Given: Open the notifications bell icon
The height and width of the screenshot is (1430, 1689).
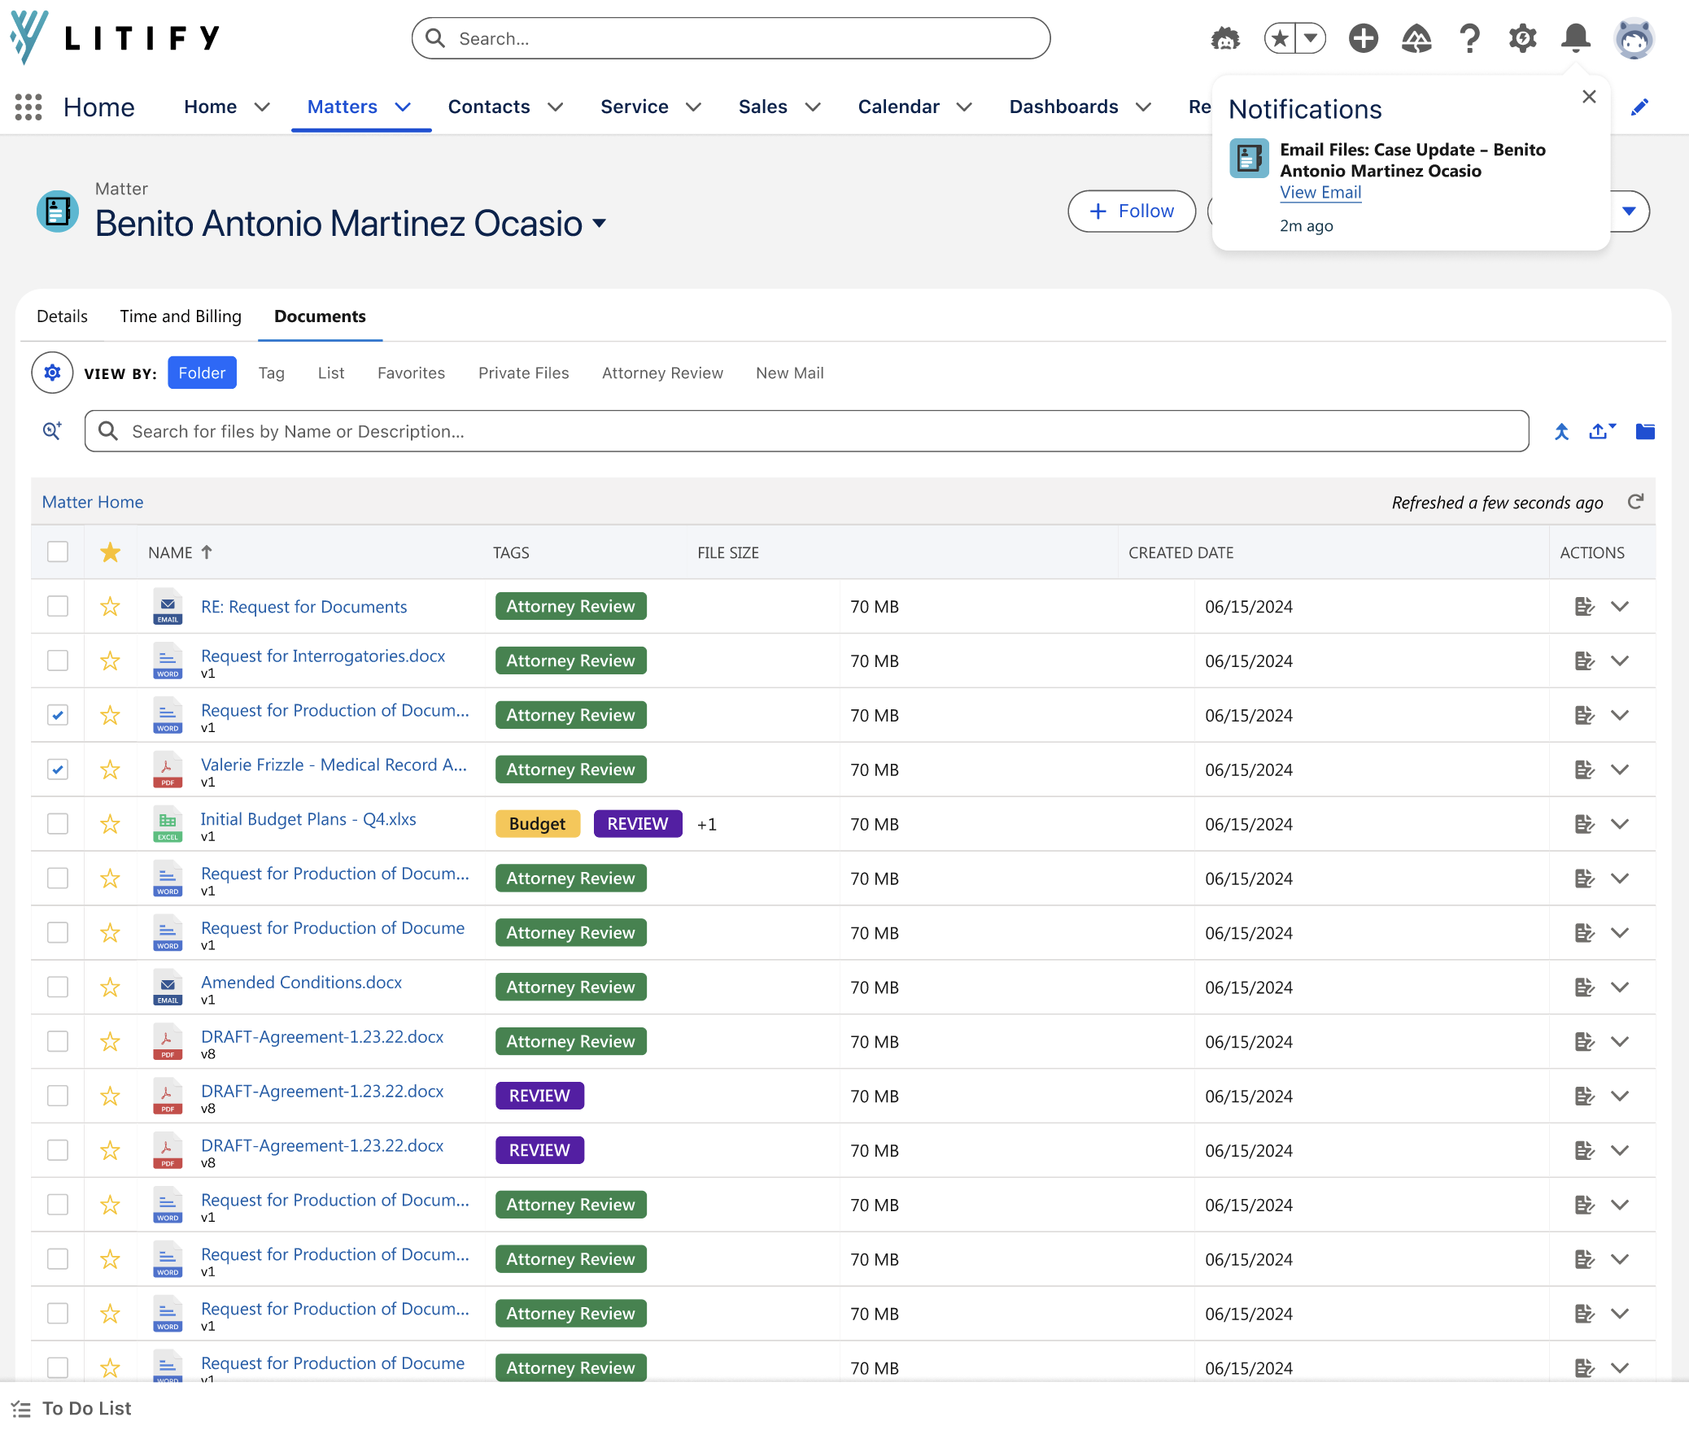Looking at the screenshot, I should [x=1575, y=37].
